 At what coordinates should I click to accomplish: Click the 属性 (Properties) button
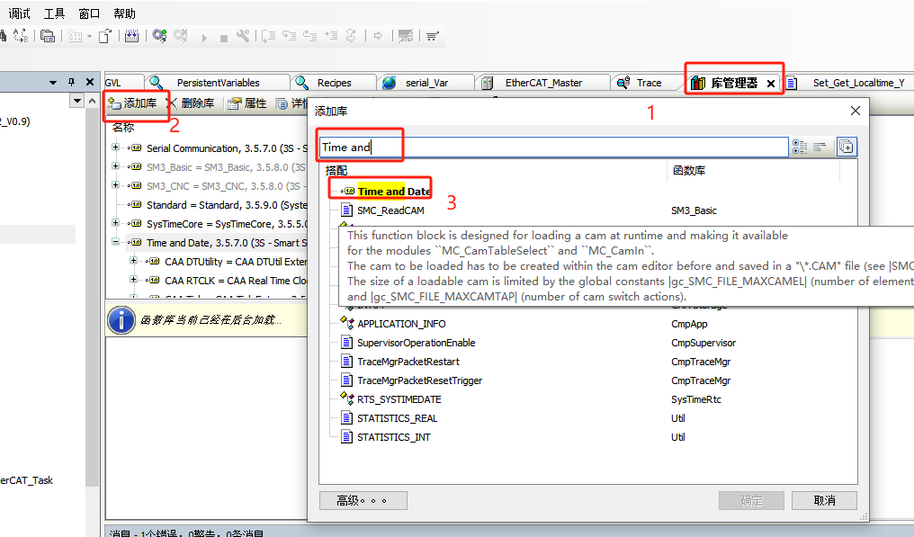247,103
